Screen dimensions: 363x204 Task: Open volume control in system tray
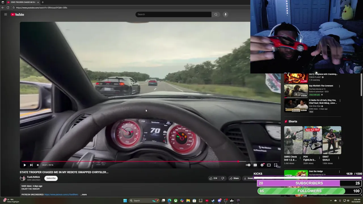(349, 201)
